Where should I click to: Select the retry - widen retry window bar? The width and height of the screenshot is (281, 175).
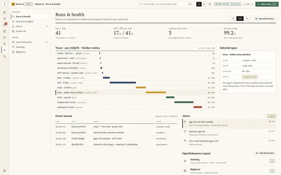pos(156,92)
